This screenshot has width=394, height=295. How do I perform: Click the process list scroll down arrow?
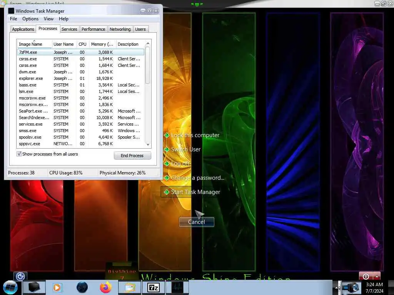[148, 144]
